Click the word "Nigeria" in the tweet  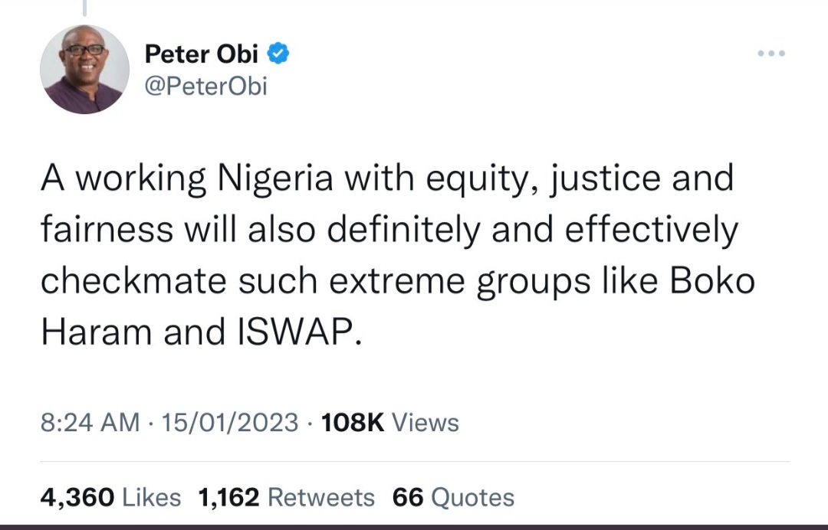coord(274,180)
